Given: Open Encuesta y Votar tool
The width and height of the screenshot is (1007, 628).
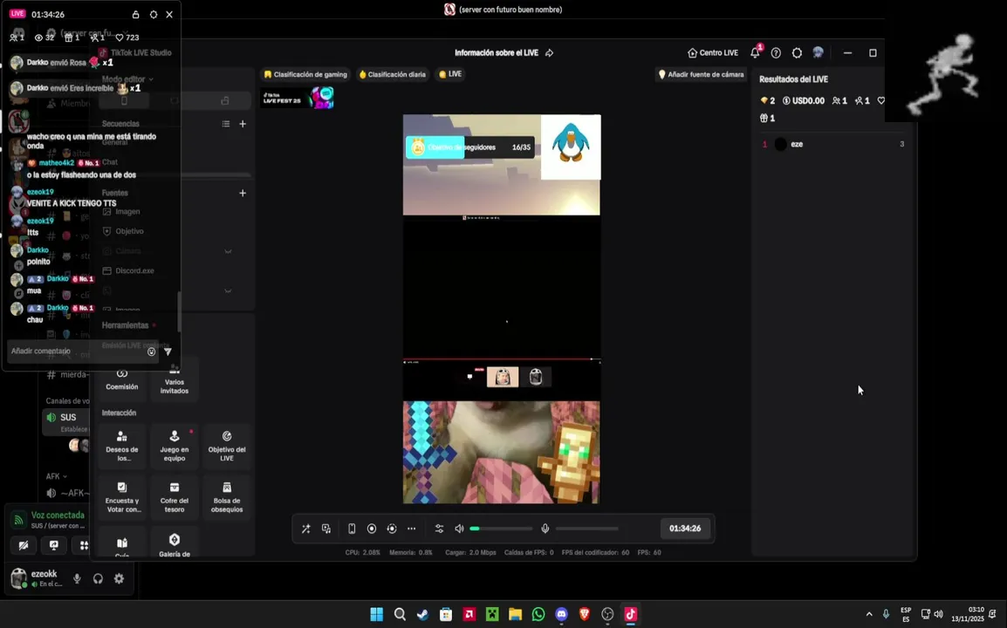Looking at the screenshot, I should pos(122,497).
